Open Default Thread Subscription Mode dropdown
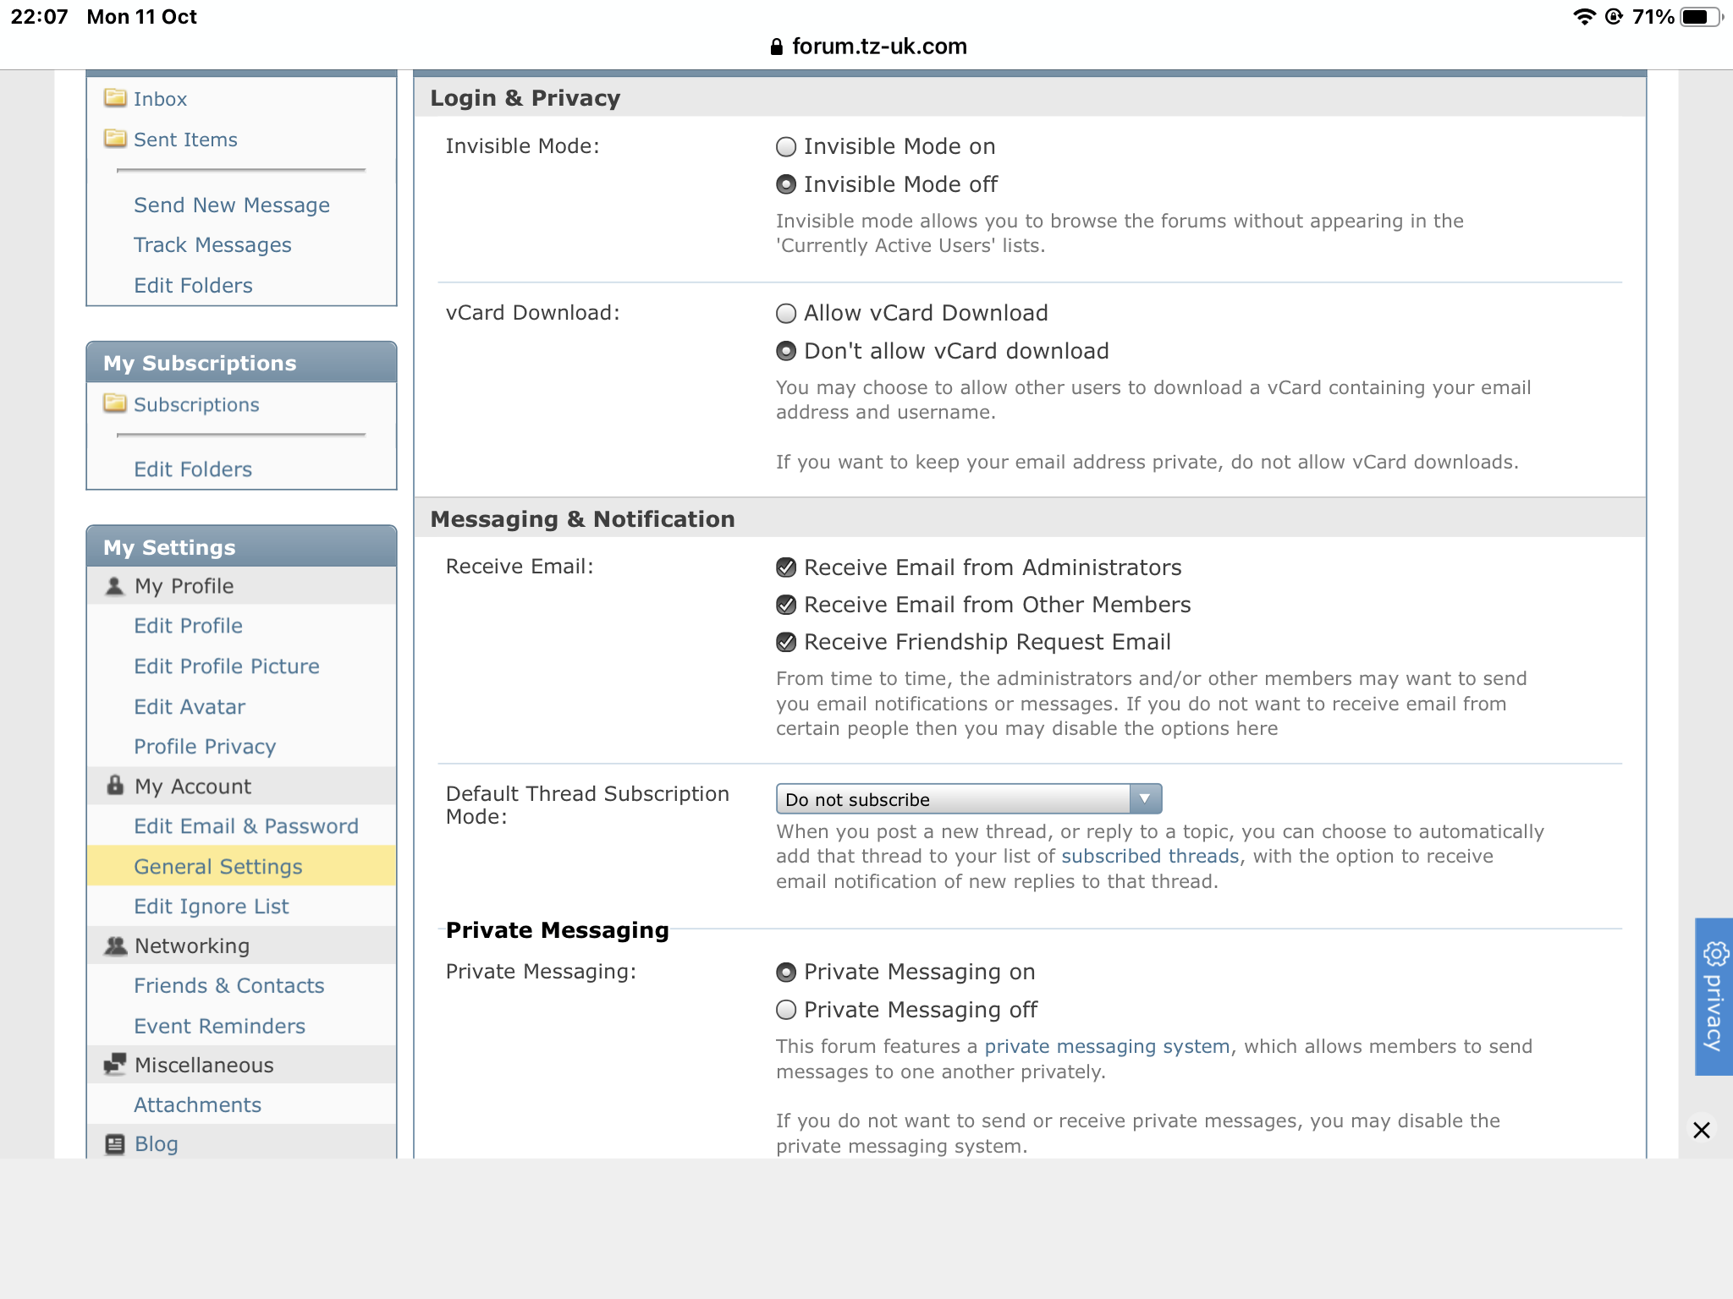The height and width of the screenshot is (1299, 1733). point(968,799)
